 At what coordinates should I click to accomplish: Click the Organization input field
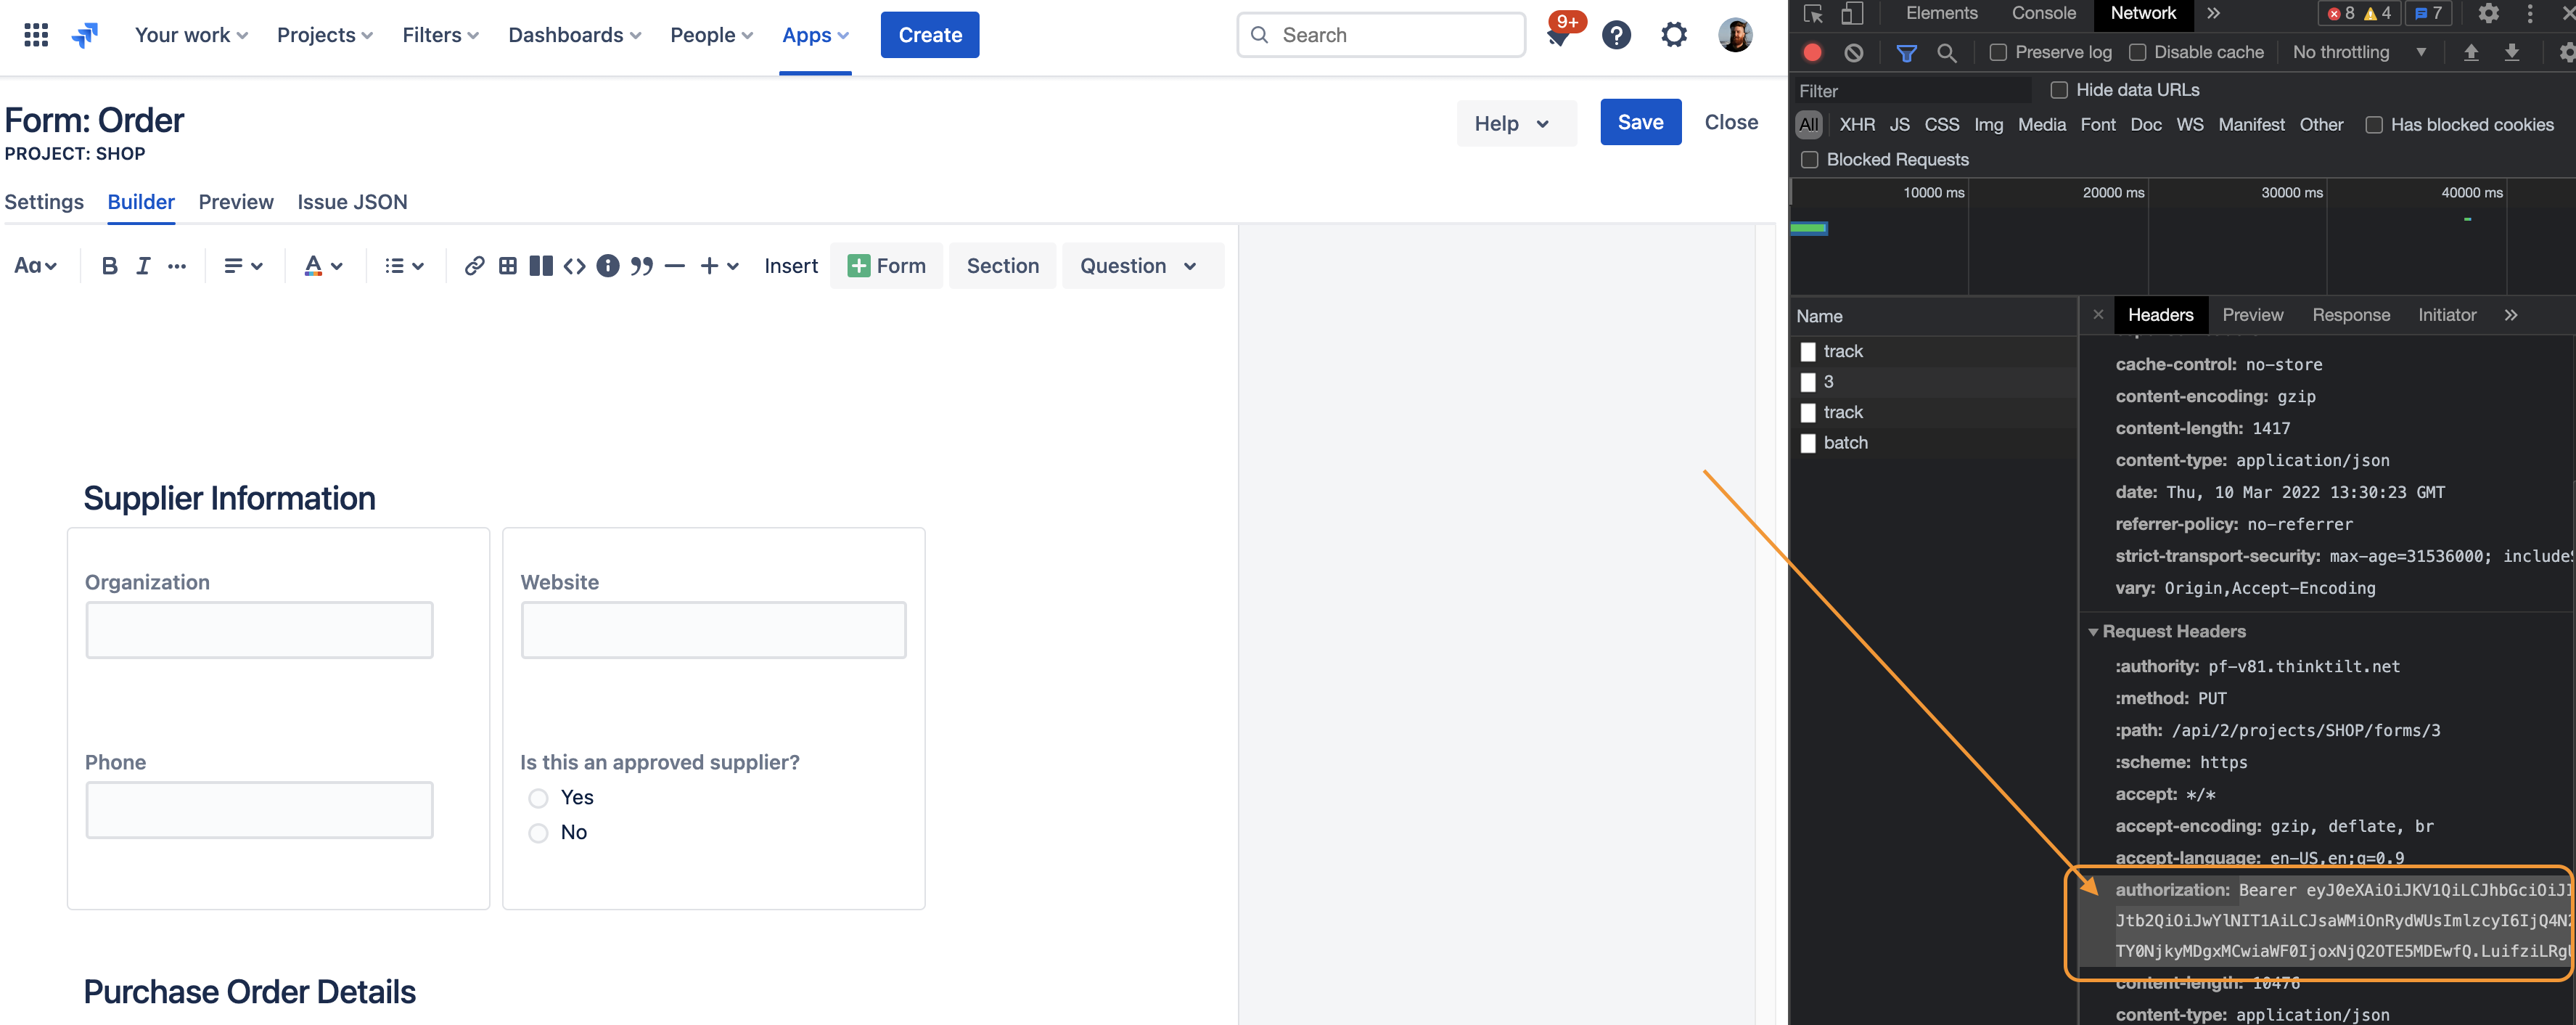[x=259, y=630]
